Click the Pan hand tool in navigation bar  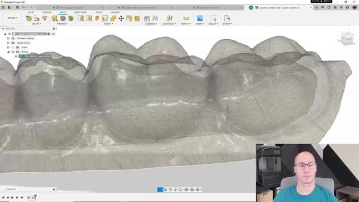pos(171,190)
